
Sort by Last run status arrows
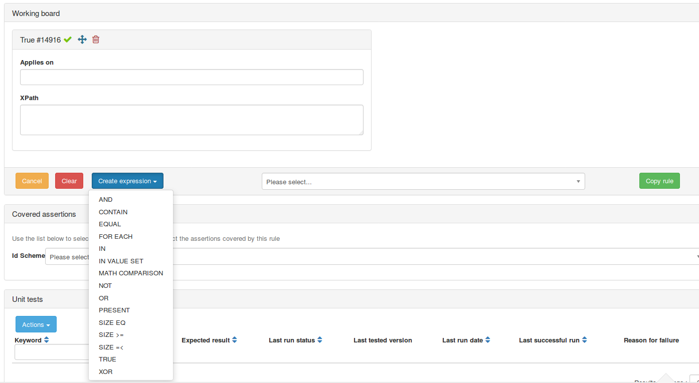coord(319,340)
